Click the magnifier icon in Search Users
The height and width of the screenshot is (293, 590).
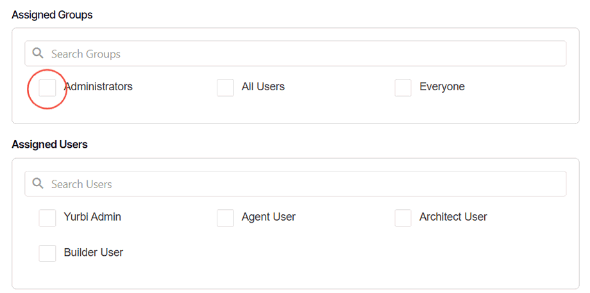pos(38,184)
